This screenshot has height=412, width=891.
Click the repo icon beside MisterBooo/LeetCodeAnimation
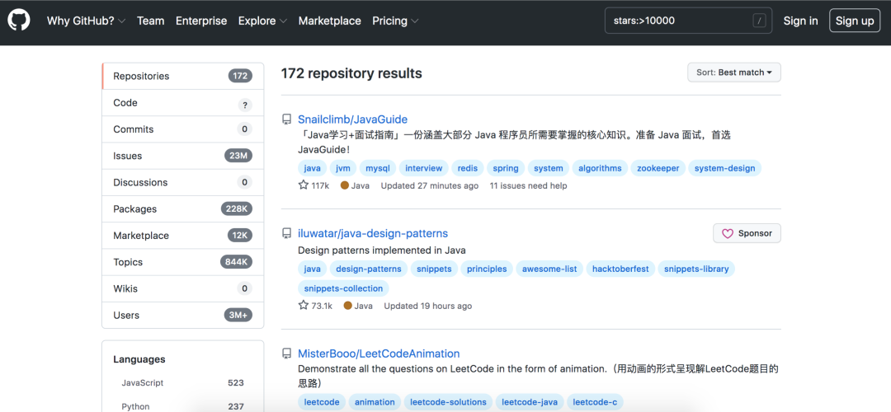tap(287, 353)
